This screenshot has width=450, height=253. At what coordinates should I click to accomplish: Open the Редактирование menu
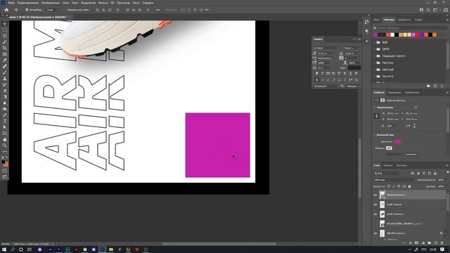tap(28, 3)
